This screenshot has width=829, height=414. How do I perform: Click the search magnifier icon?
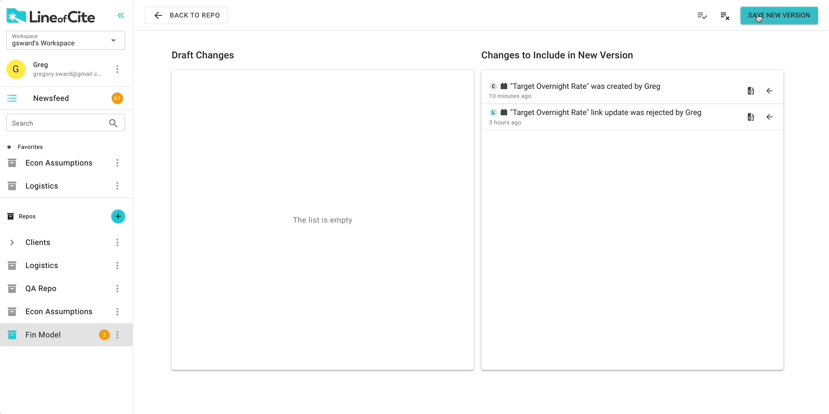pos(113,123)
